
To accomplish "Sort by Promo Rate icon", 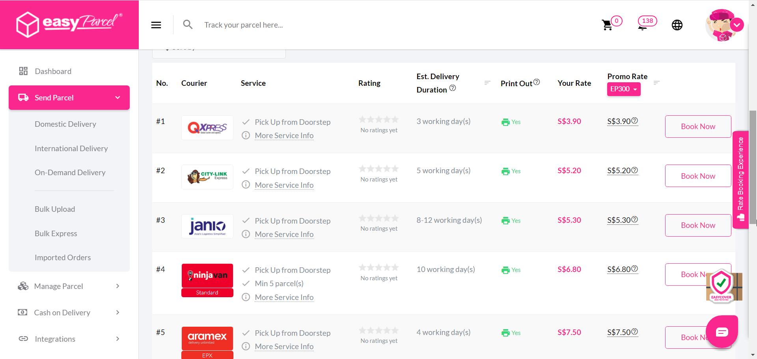I will [656, 83].
